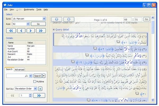Click the 'Maryam' value in Details table

31,46
